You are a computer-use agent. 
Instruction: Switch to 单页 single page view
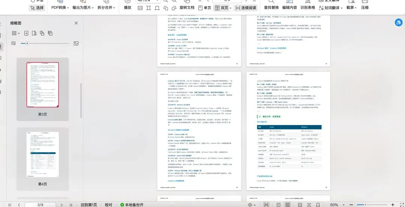[205, 8]
